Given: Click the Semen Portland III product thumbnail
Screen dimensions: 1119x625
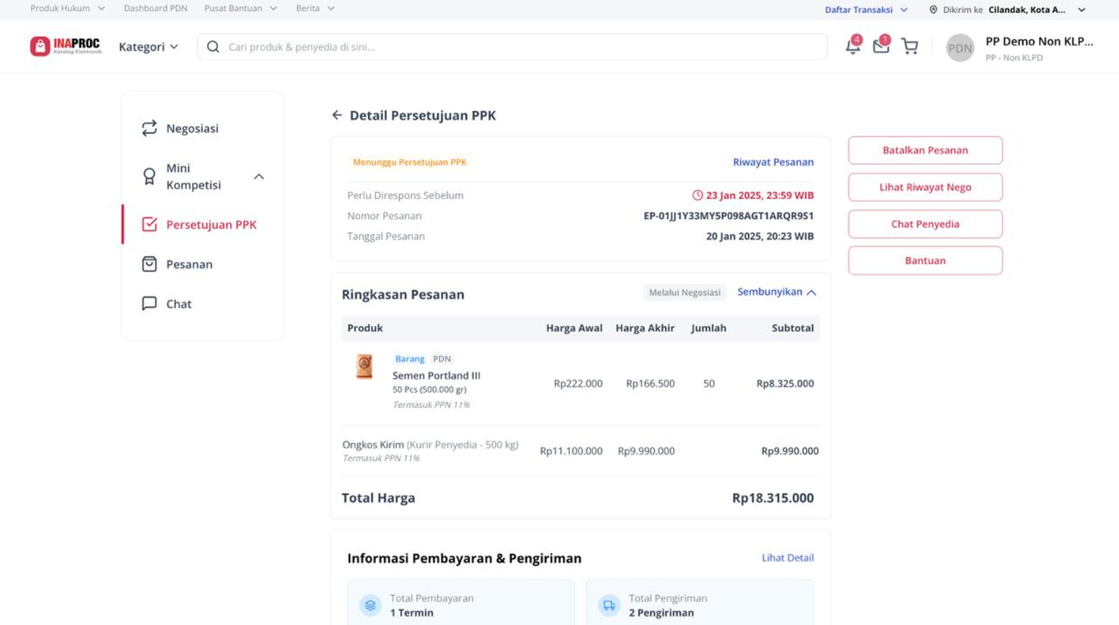Looking at the screenshot, I should (364, 366).
